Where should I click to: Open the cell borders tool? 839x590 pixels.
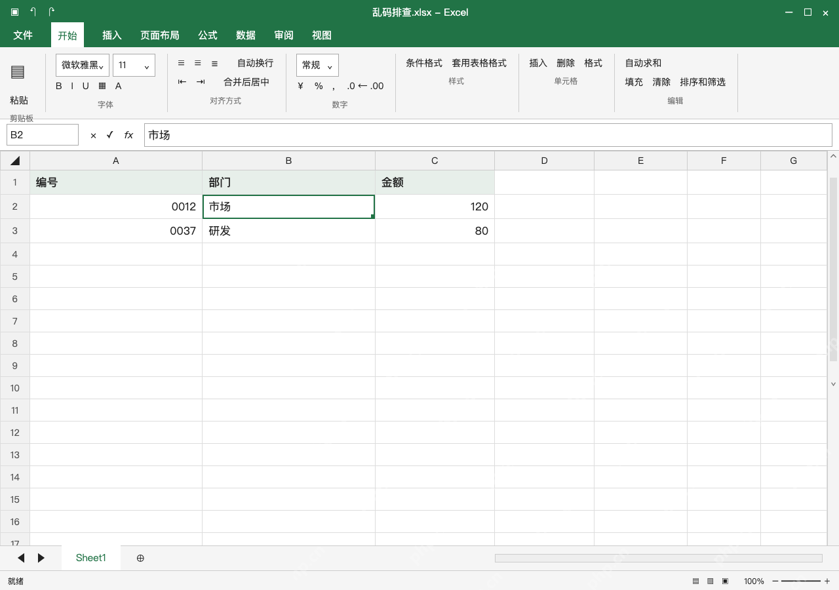[102, 86]
